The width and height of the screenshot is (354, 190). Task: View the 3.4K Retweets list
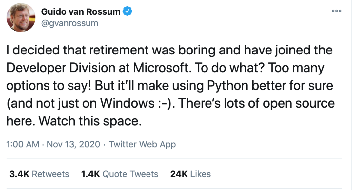[x=39, y=174]
